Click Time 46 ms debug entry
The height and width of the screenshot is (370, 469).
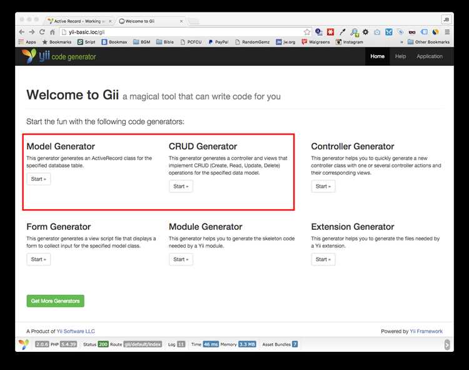205,344
